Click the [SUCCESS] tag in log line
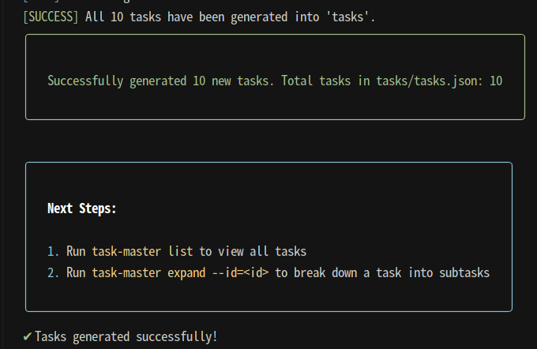Viewport: 537px width, 349px height. pyautogui.click(x=51, y=17)
